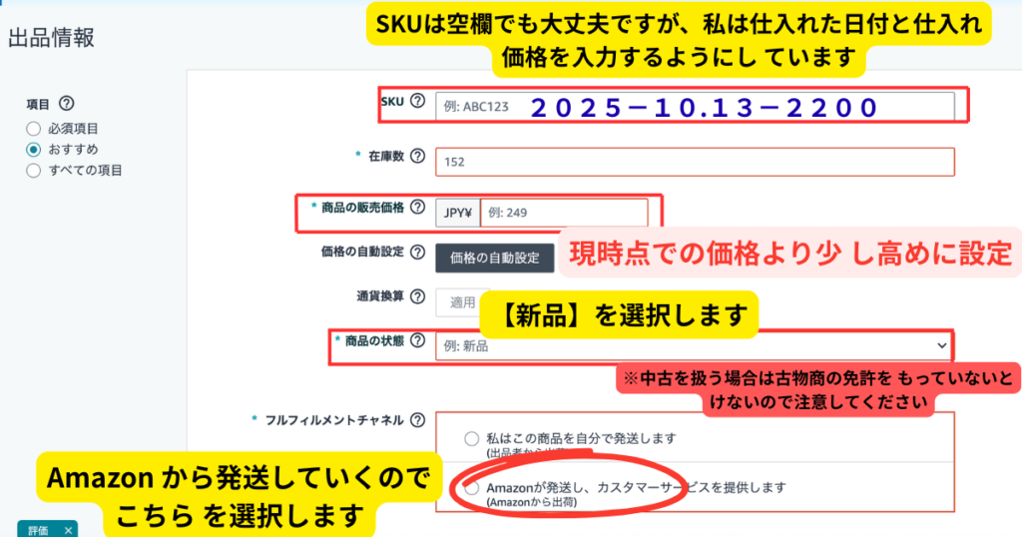Click the フルフィルメントチャネル help icon

(417, 420)
